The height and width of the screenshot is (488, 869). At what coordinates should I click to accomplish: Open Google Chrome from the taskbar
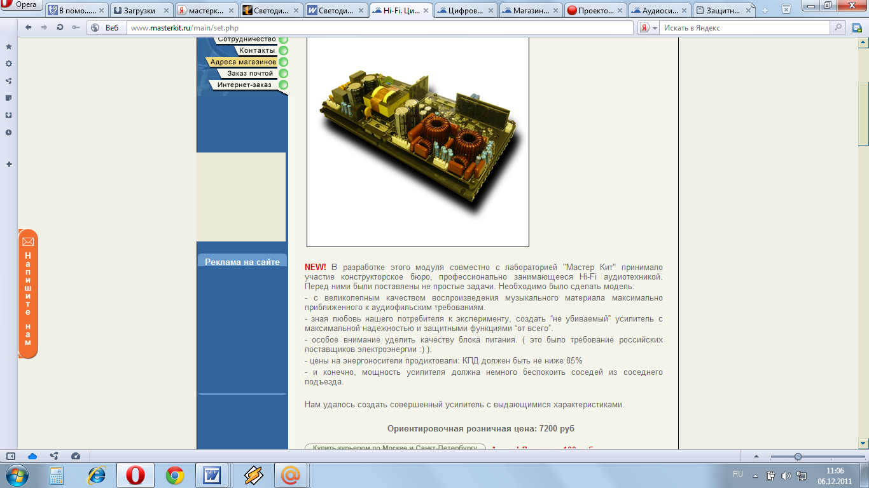pyautogui.click(x=175, y=475)
